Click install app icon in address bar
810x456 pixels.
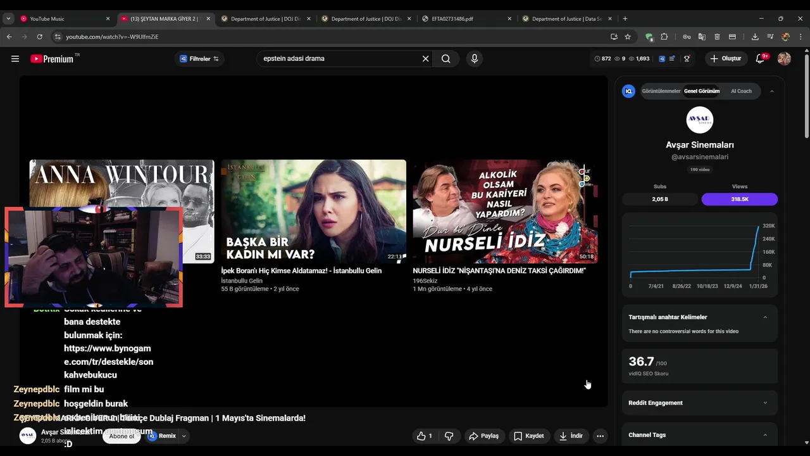614,37
